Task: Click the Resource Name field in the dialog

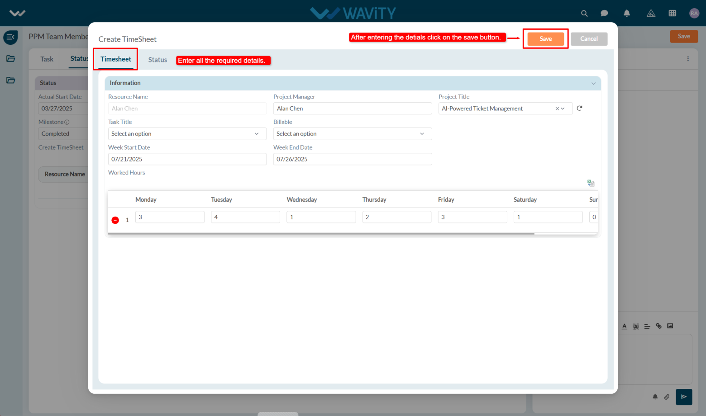Action: tap(187, 109)
